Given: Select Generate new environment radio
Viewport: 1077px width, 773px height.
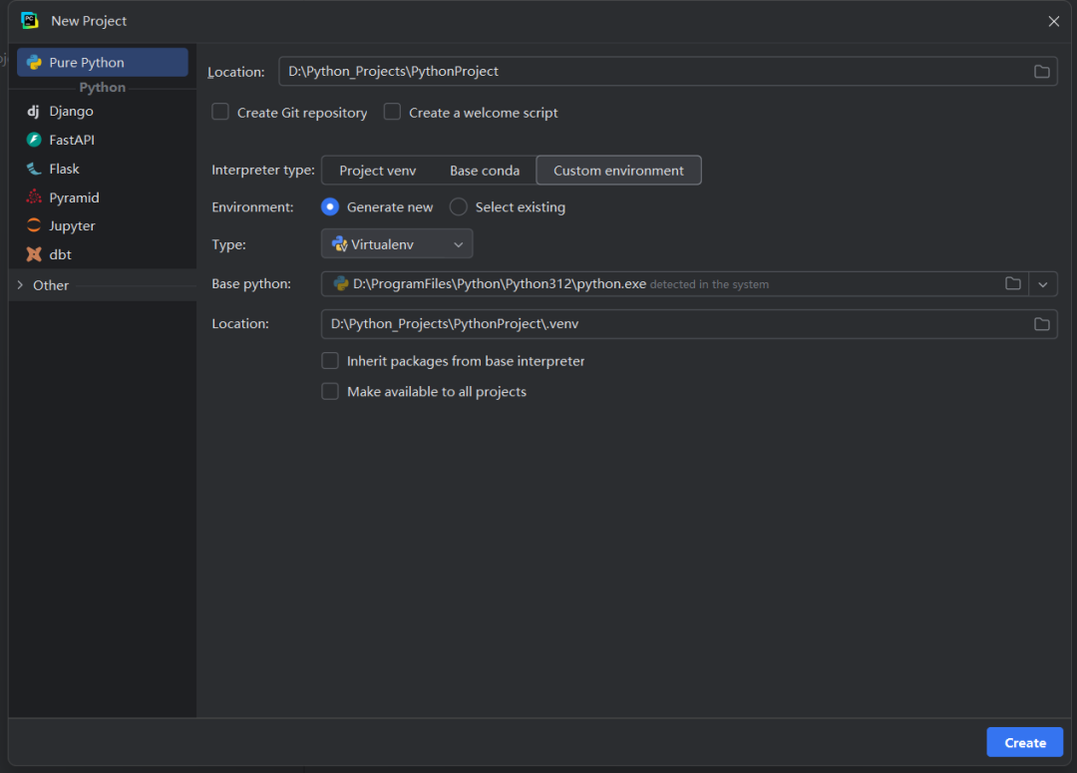Looking at the screenshot, I should click(330, 207).
